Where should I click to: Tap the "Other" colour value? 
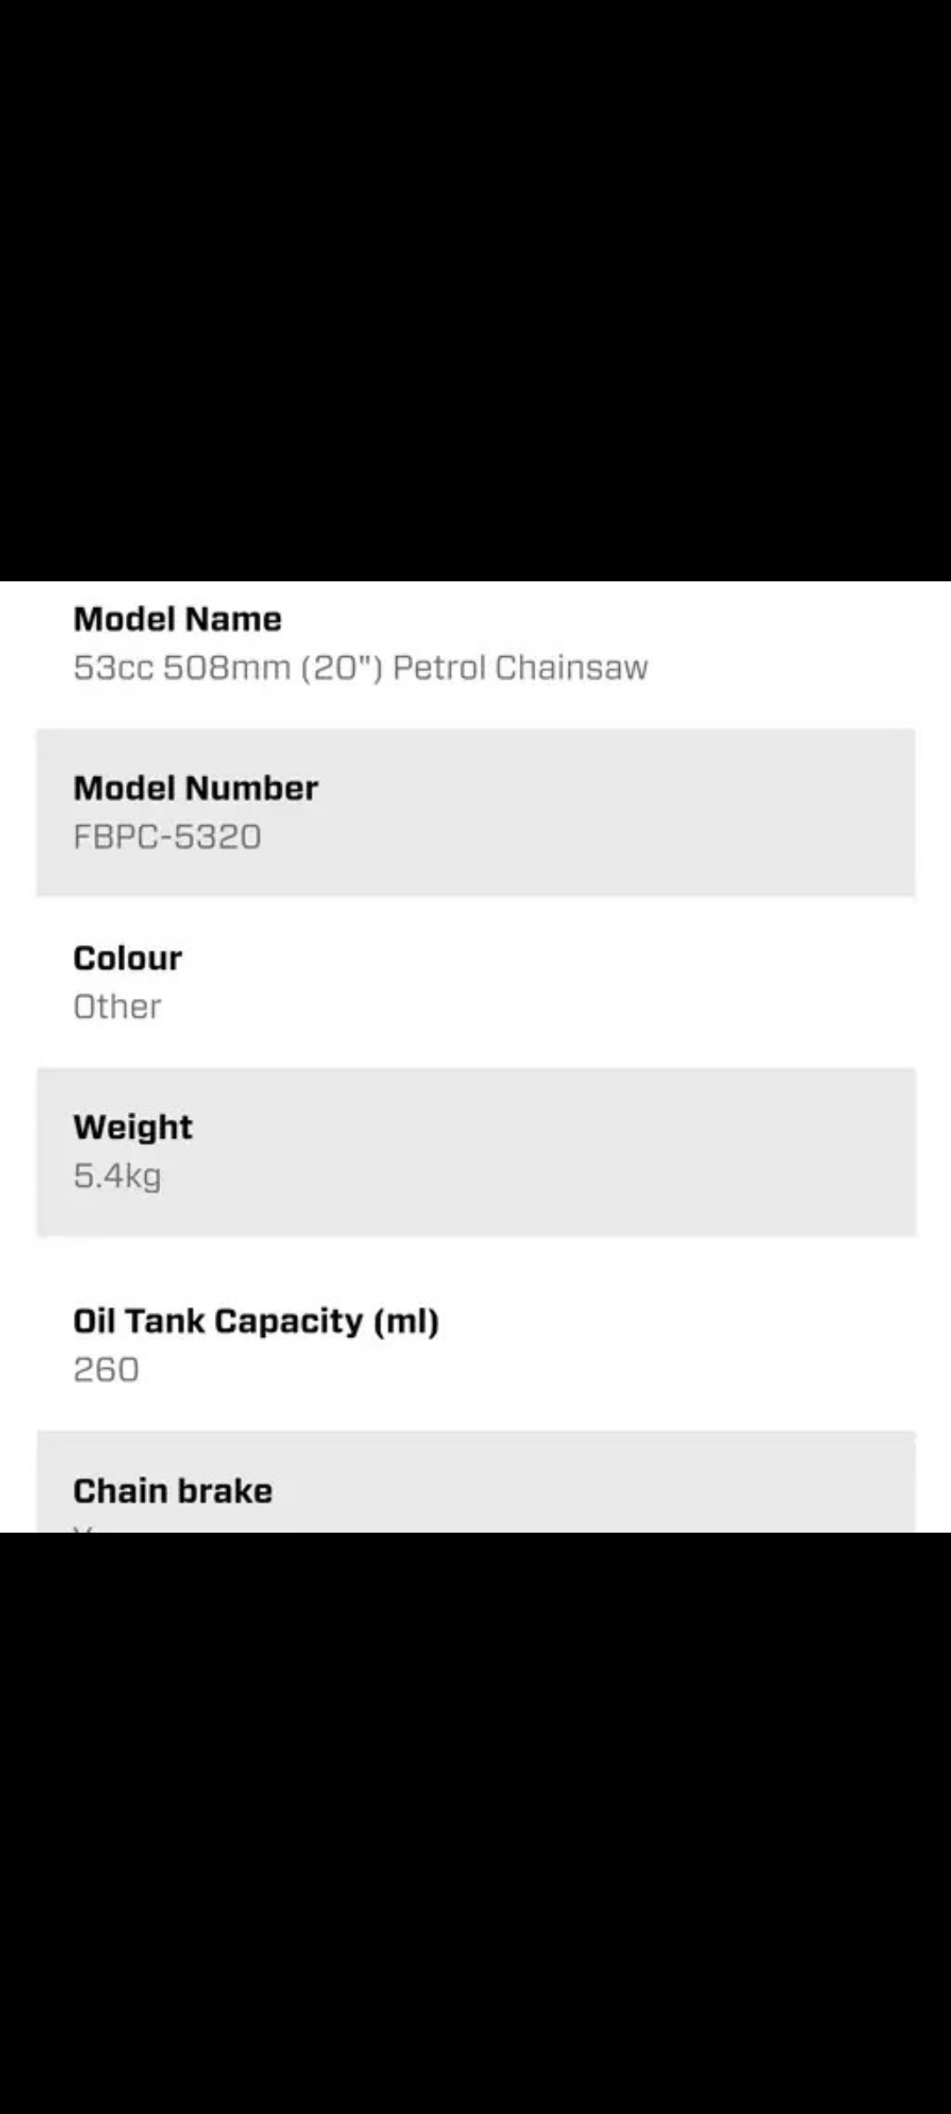click(117, 1007)
